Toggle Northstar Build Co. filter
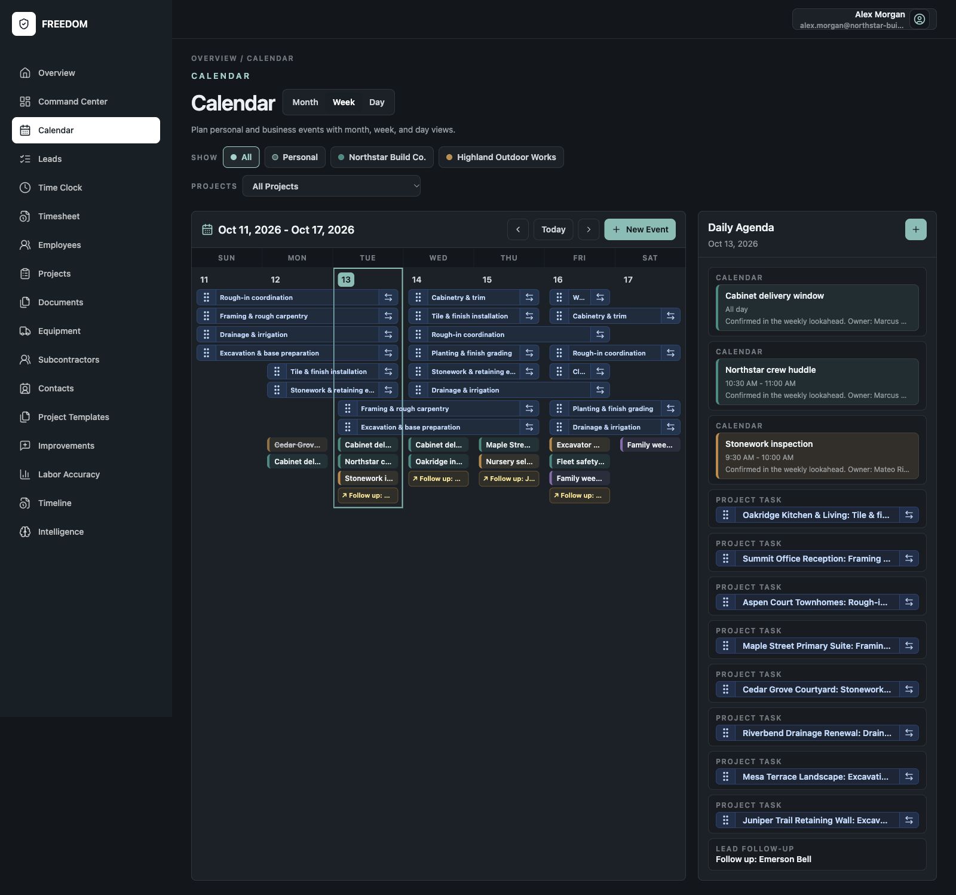 382,157
